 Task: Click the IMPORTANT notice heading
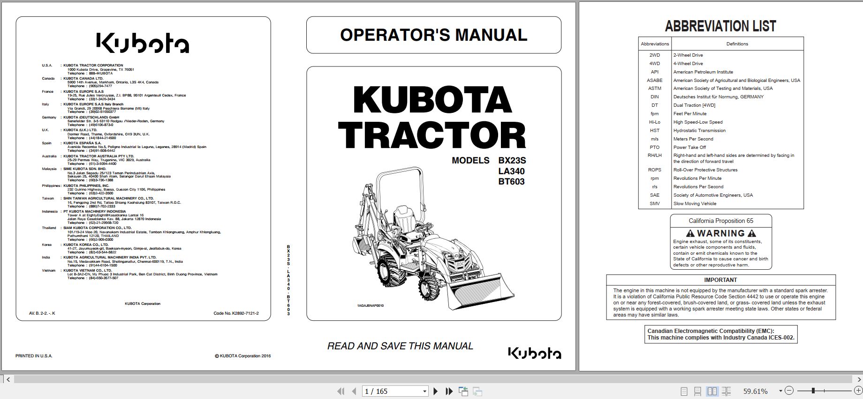720,280
